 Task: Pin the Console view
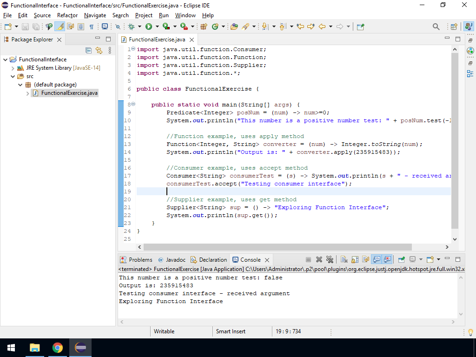(401, 260)
